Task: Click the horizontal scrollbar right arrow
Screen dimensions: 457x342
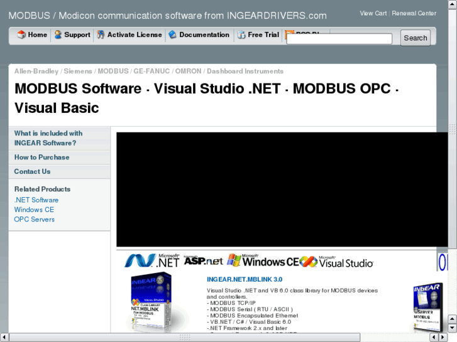Action: (443, 338)
